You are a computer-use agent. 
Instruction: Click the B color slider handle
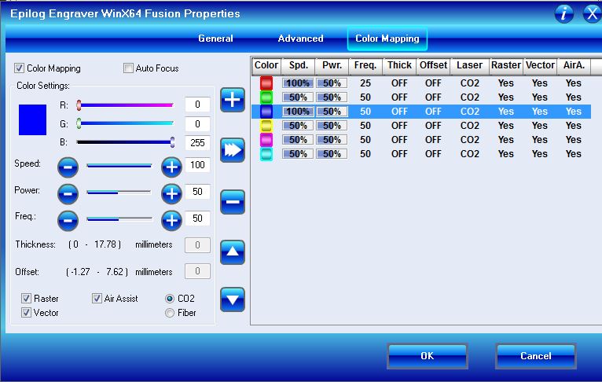172,142
